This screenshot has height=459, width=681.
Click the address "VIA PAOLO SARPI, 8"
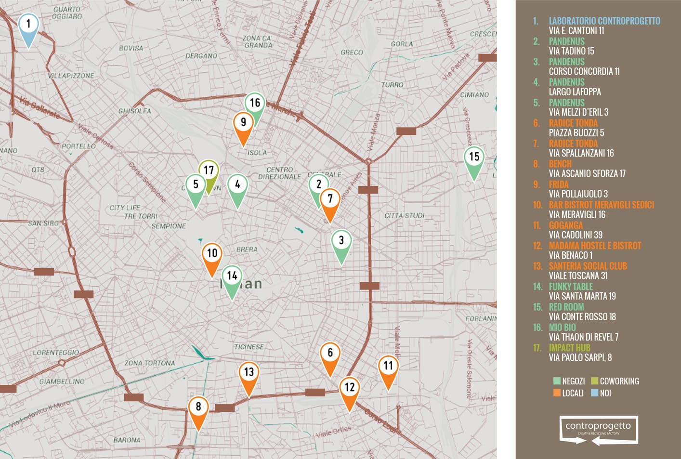pyautogui.click(x=580, y=358)
